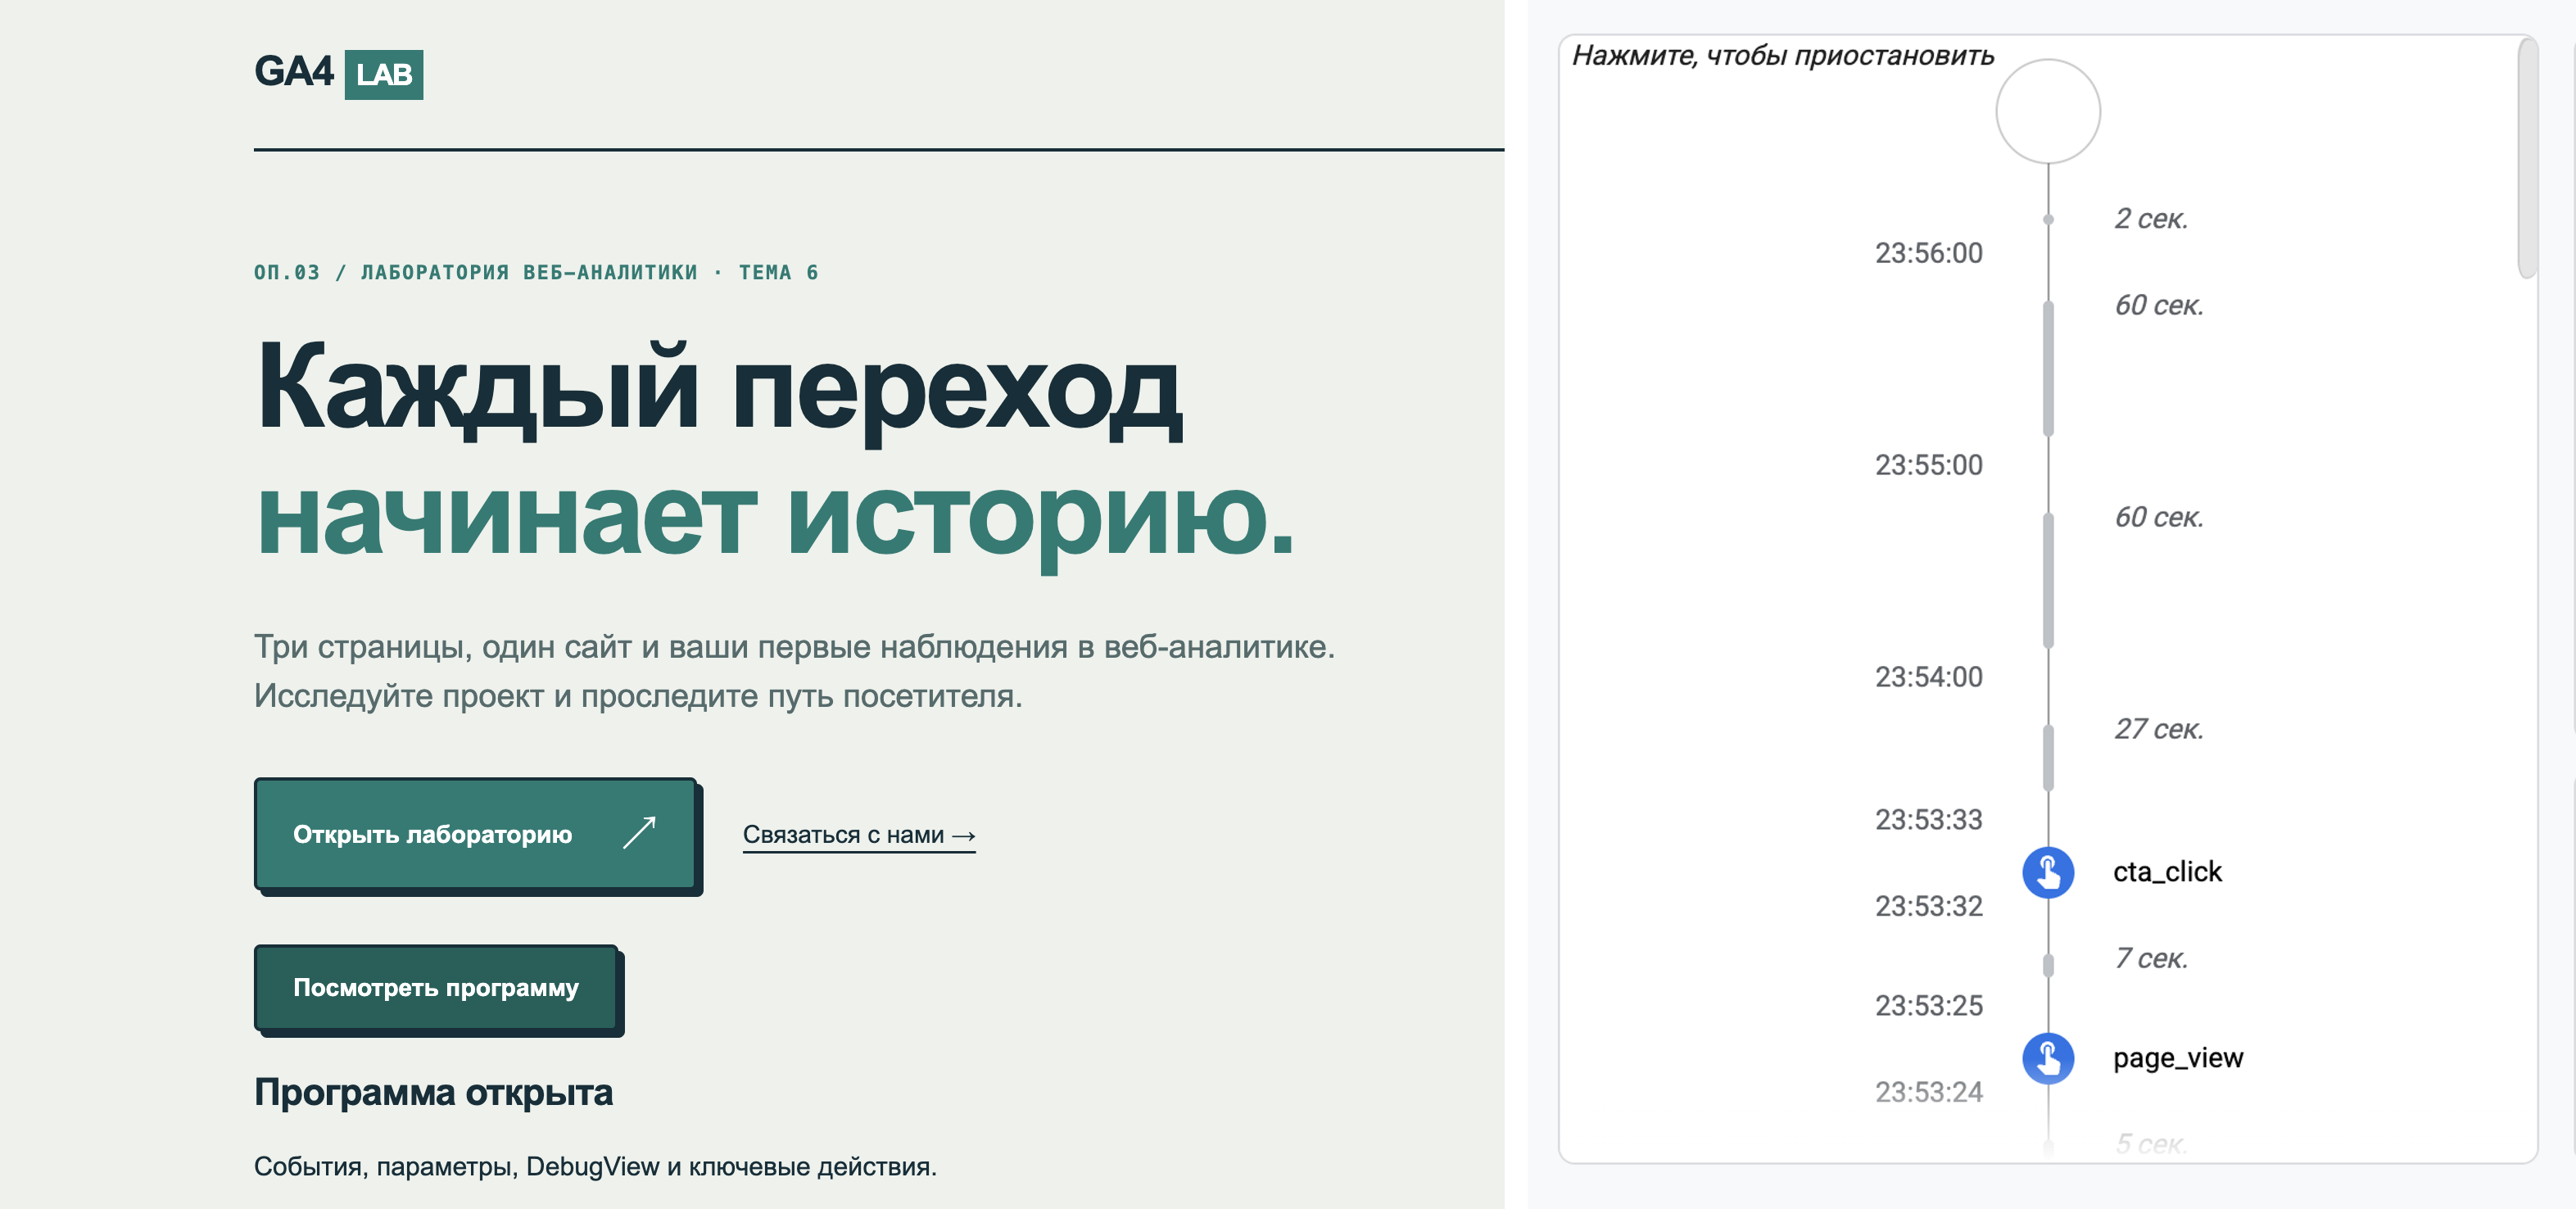
Task: Select the cta_click event label
Action: coord(2167,872)
